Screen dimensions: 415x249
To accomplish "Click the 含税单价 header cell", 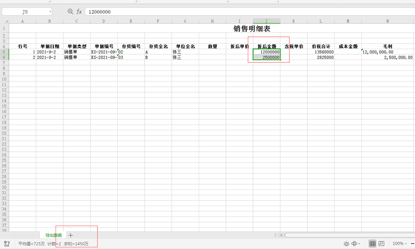I will click(294, 47).
